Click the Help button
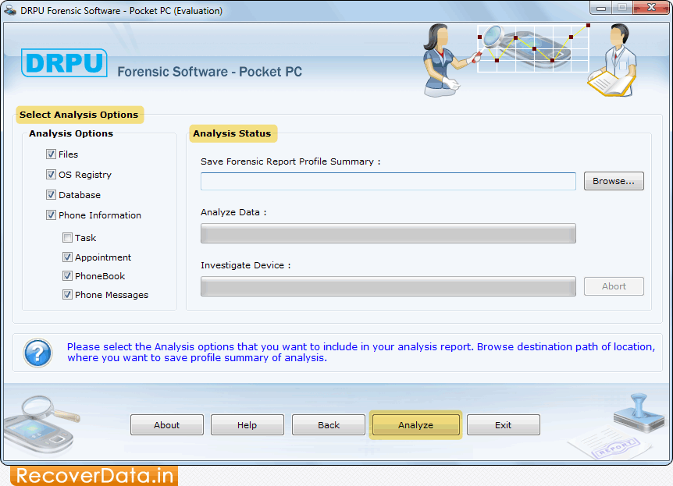This screenshot has width=673, height=486. 247,424
